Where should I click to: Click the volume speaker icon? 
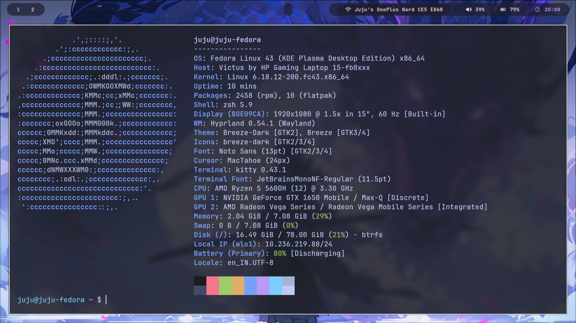pos(468,10)
